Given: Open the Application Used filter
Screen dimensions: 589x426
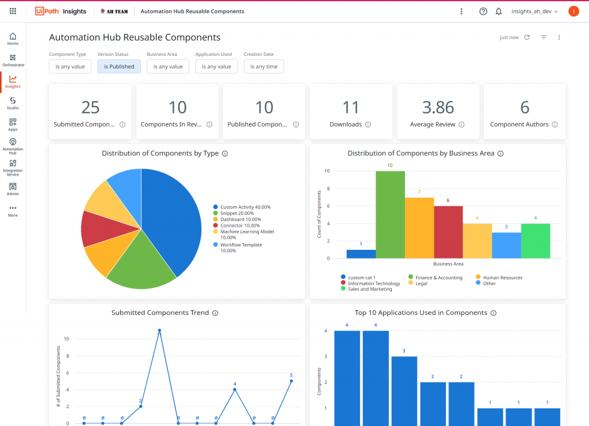Looking at the screenshot, I should tap(216, 67).
